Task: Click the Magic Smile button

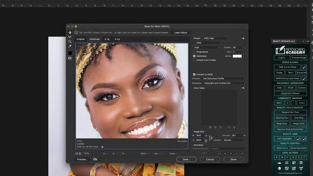Action: [x=299, y=124]
